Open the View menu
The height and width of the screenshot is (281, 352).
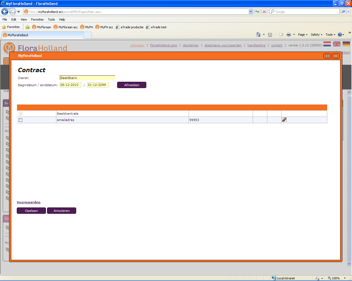[24, 19]
